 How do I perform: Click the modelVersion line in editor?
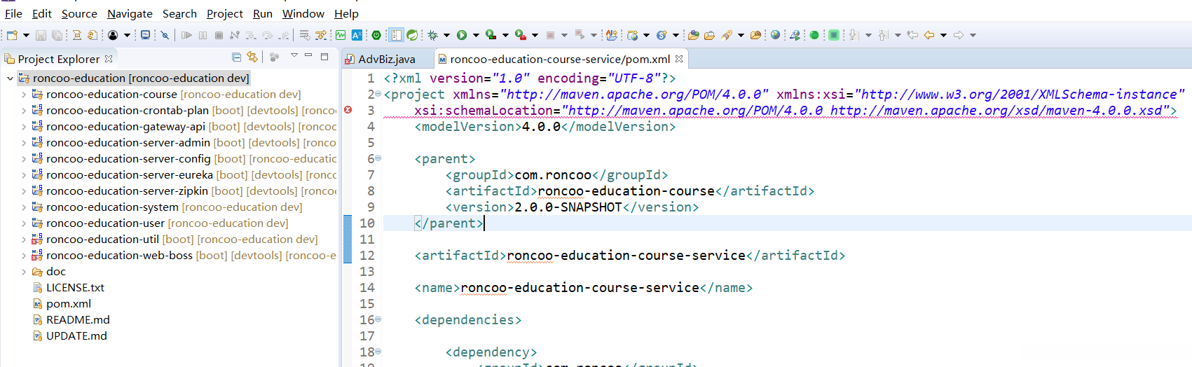coord(544,127)
